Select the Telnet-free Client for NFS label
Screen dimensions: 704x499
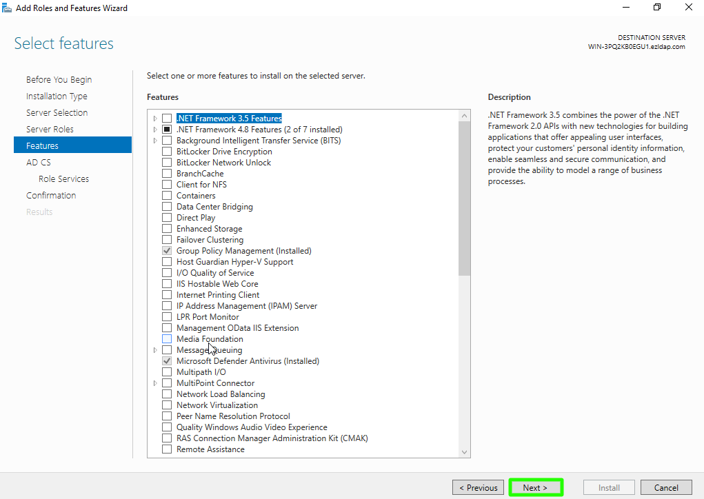tap(201, 185)
